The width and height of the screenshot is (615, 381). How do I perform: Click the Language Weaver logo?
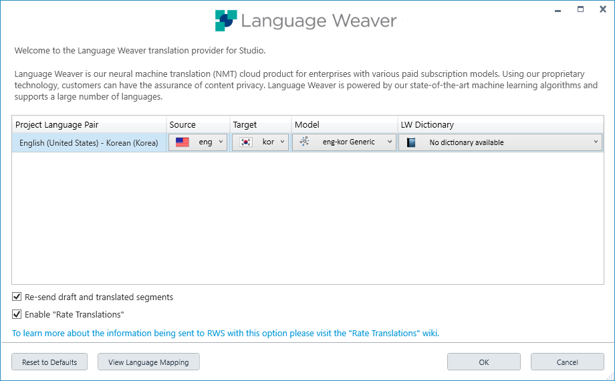coord(226,21)
